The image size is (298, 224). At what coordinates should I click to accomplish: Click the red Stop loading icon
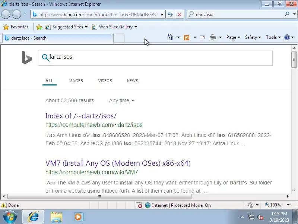179,15
